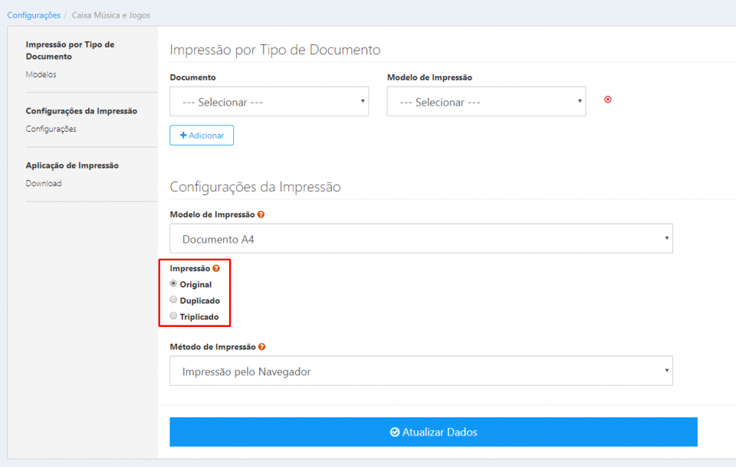Click the red remove icon beside Modelo de Impressão
The width and height of the screenshot is (736, 467).
click(608, 100)
